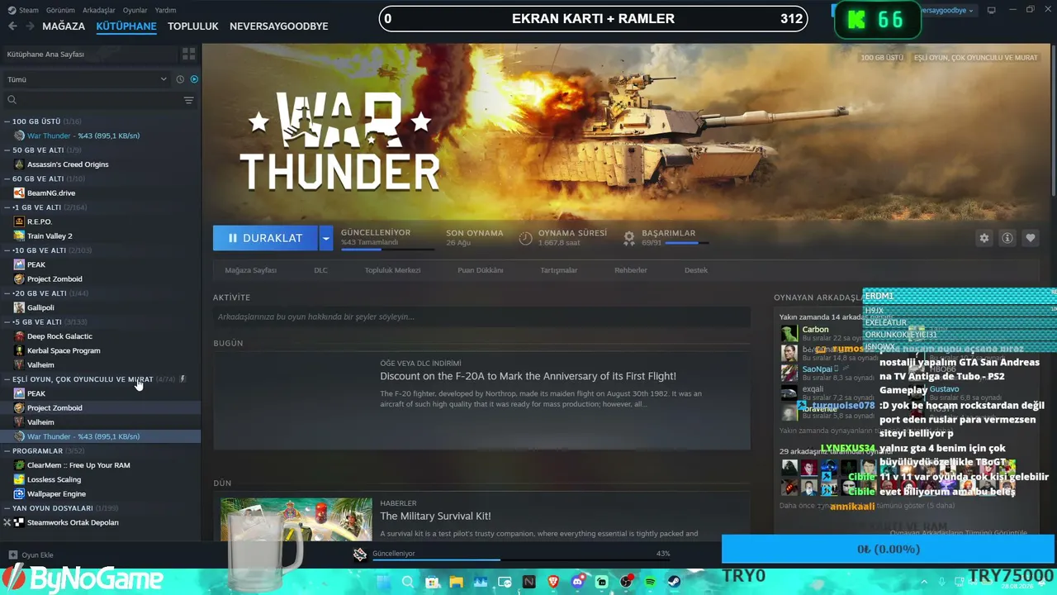
Task: Open the War Thunder download manager icon
Action: click(360, 555)
